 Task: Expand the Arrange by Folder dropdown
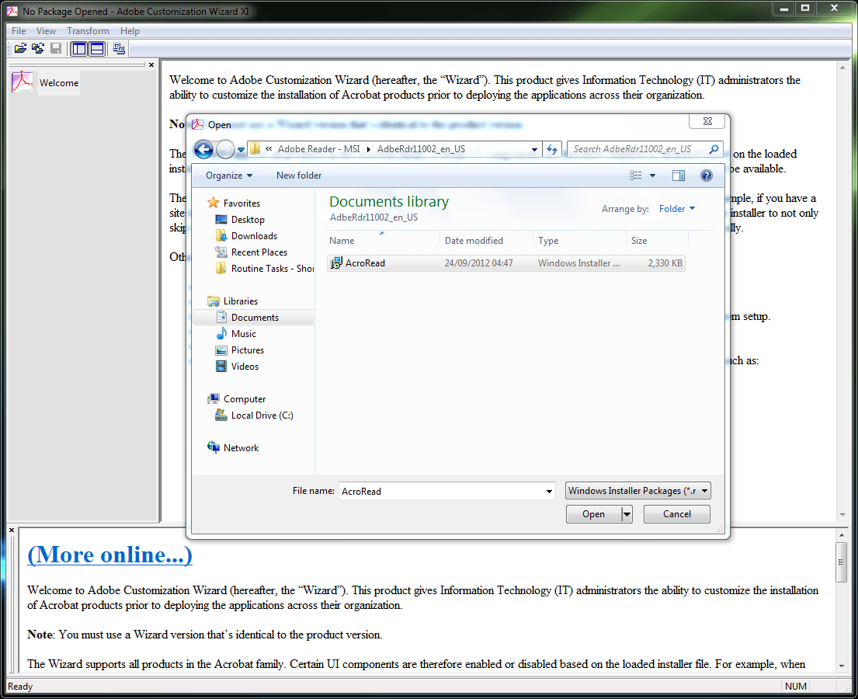676,208
